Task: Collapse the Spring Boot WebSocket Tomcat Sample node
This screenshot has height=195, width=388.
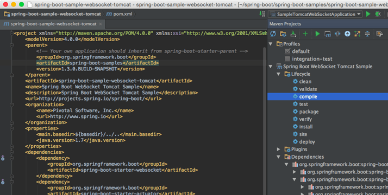Action: [271, 66]
